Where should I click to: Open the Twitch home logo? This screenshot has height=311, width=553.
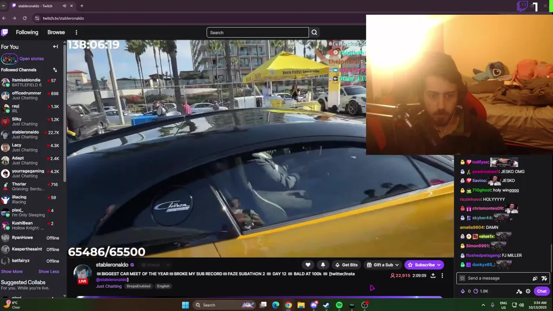5,32
